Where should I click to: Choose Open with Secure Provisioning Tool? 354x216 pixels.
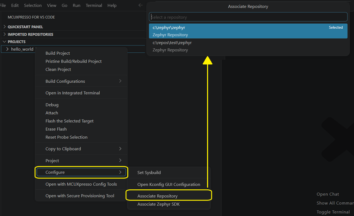point(81,196)
